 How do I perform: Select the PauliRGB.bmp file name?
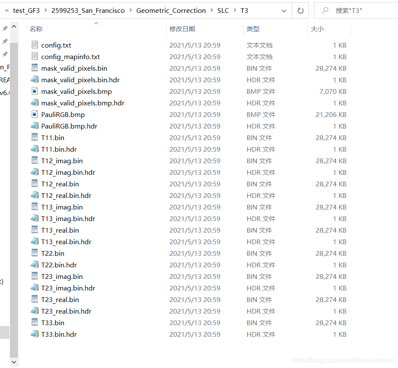[x=63, y=115]
